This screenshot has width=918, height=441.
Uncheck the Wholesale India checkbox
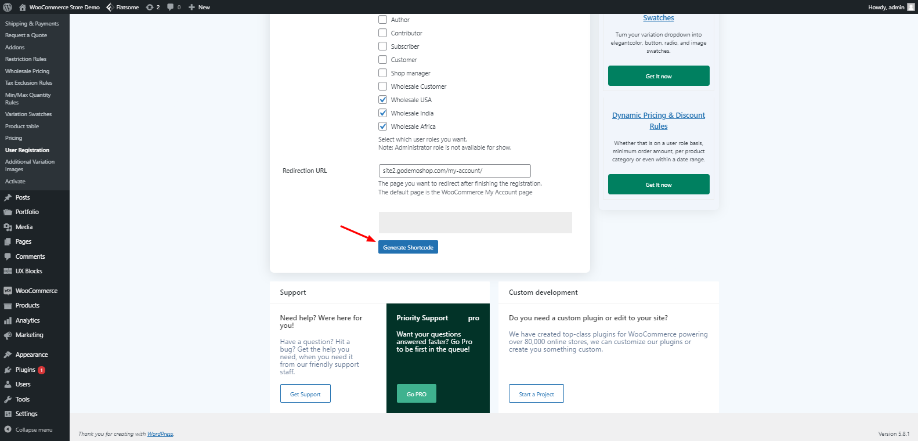pos(383,113)
